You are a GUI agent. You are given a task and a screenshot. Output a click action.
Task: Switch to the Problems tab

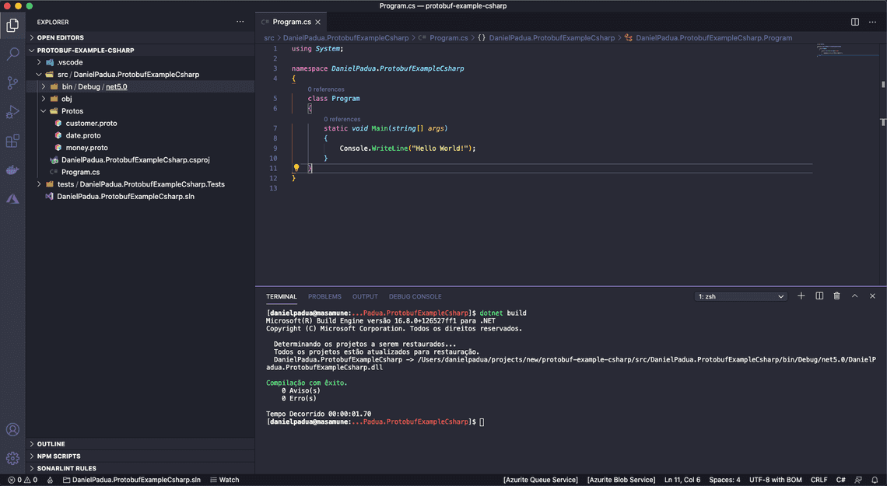click(324, 296)
